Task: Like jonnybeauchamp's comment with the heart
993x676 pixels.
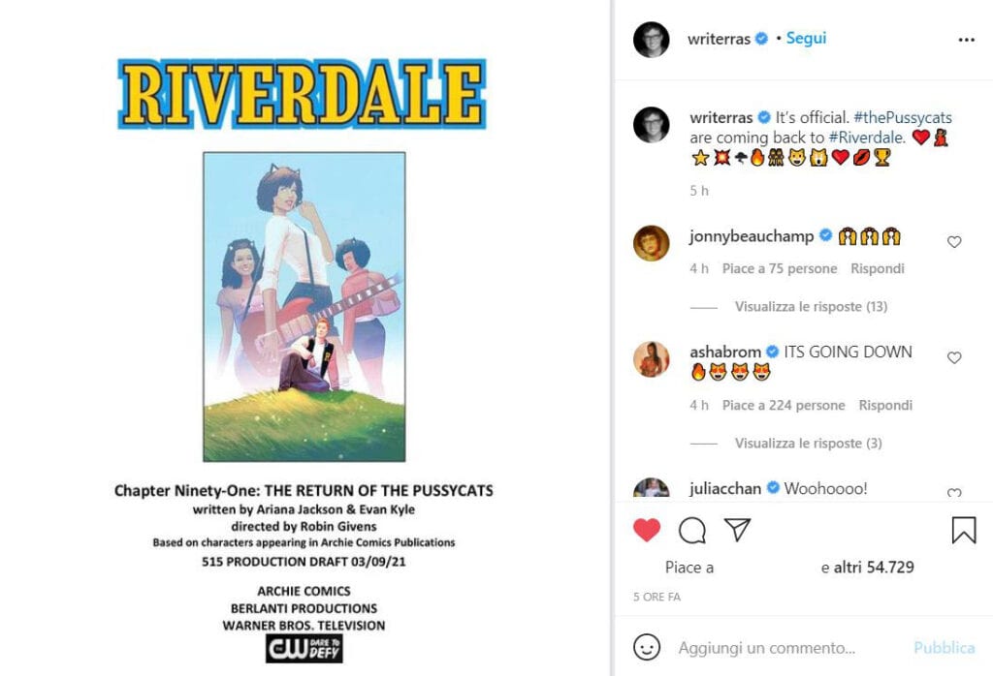Action: [x=954, y=241]
